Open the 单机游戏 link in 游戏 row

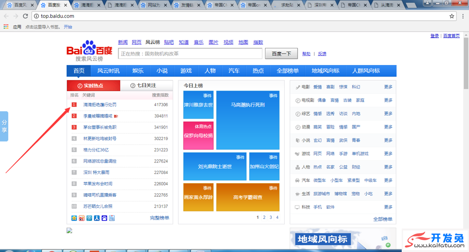(360, 154)
